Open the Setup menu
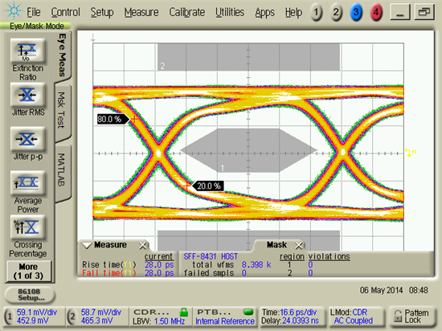The width and height of the screenshot is (442, 331). click(102, 12)
